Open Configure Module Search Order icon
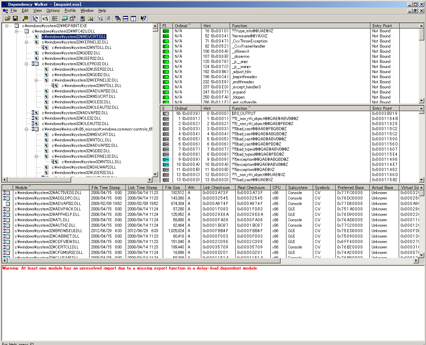The image size is (426, 345). 90,19
